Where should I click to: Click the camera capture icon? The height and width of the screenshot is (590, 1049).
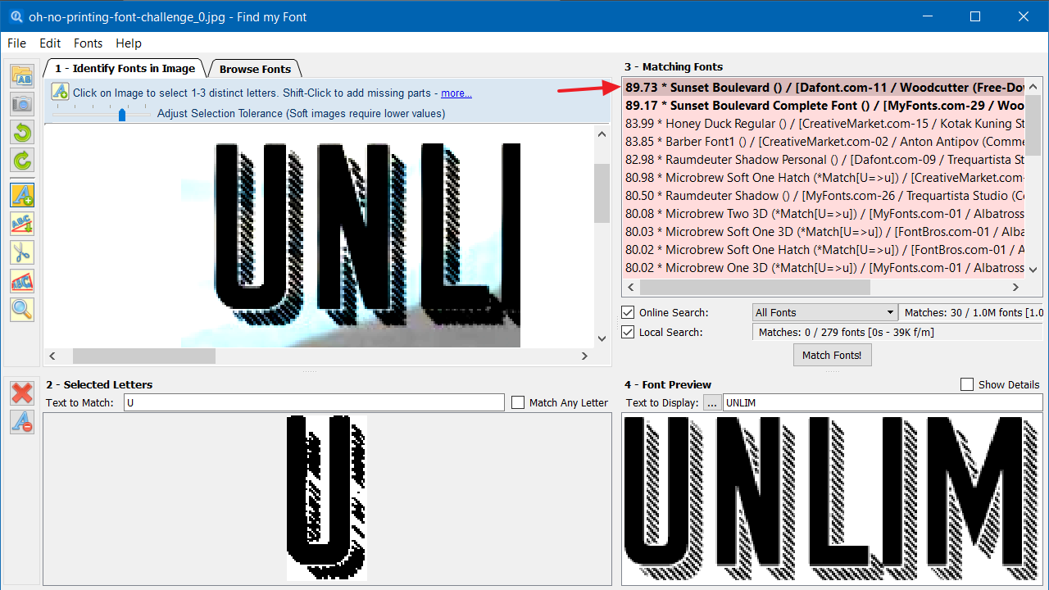(x=22, y=103)
